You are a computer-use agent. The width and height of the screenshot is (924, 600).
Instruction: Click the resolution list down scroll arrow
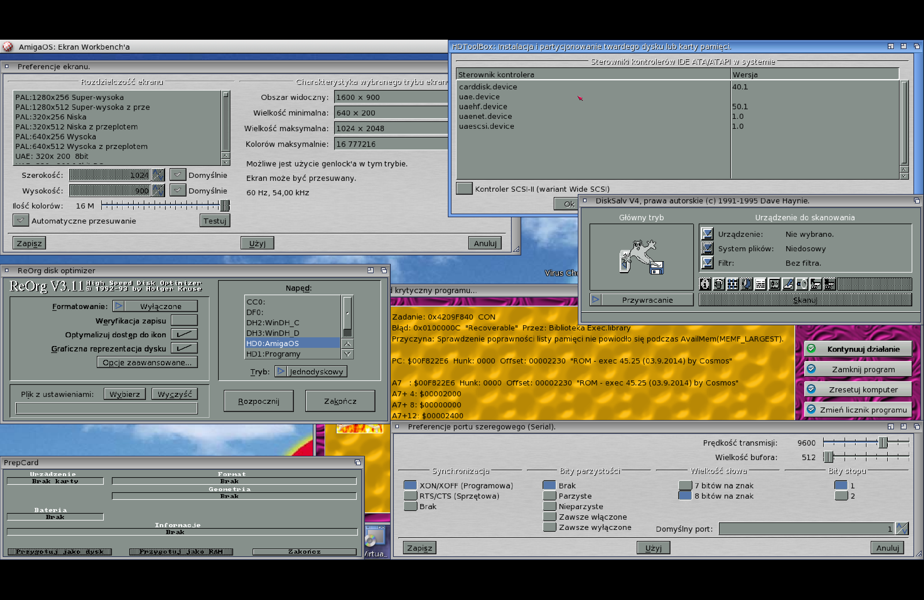click(x=226, y=162)
